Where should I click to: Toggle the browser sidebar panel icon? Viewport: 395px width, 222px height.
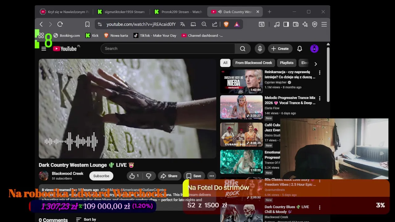(x=286, y=24)
